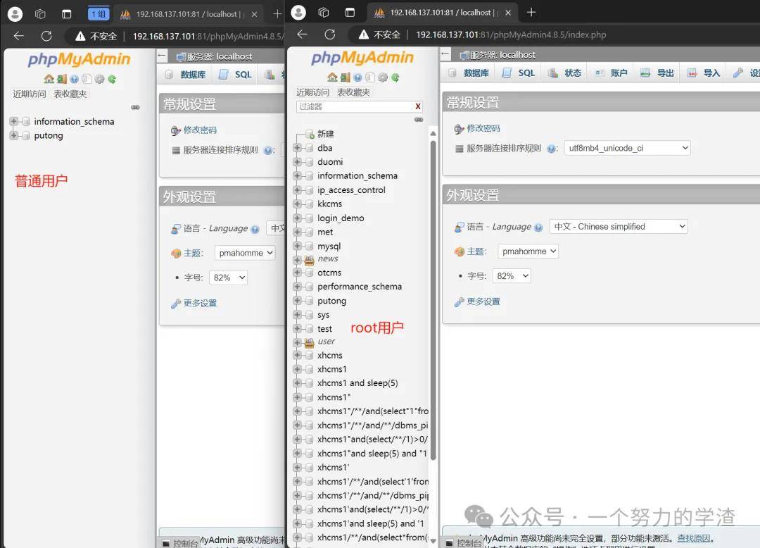Open navigation settings gear icon in right window
The image size is (760, 548).
pyautogui.click(x=383, y=77)
